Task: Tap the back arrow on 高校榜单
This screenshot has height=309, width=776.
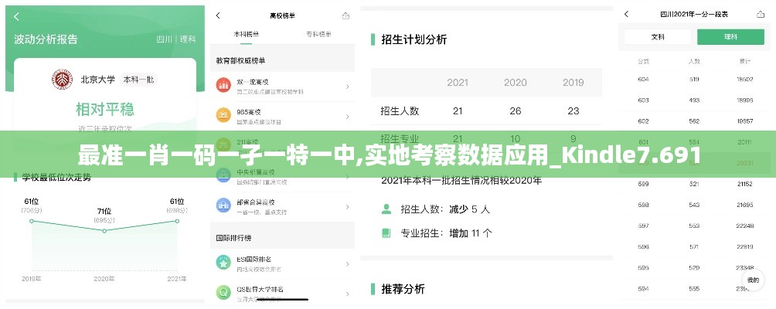Action: point(219,15)
